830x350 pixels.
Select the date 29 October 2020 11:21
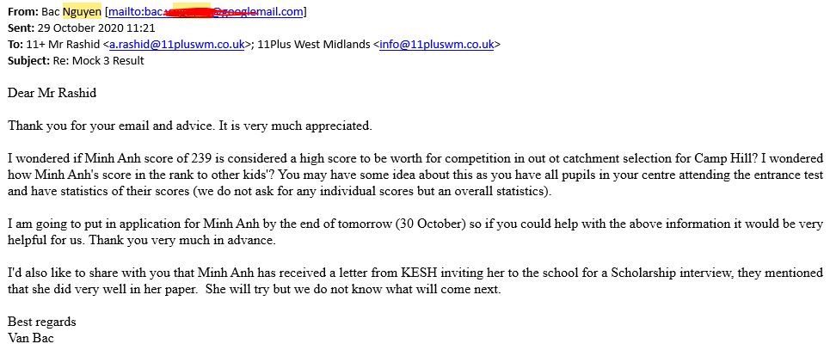click(96, 28)
